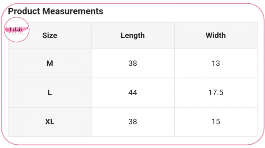Click the XL width value 15

coord(216,122)
